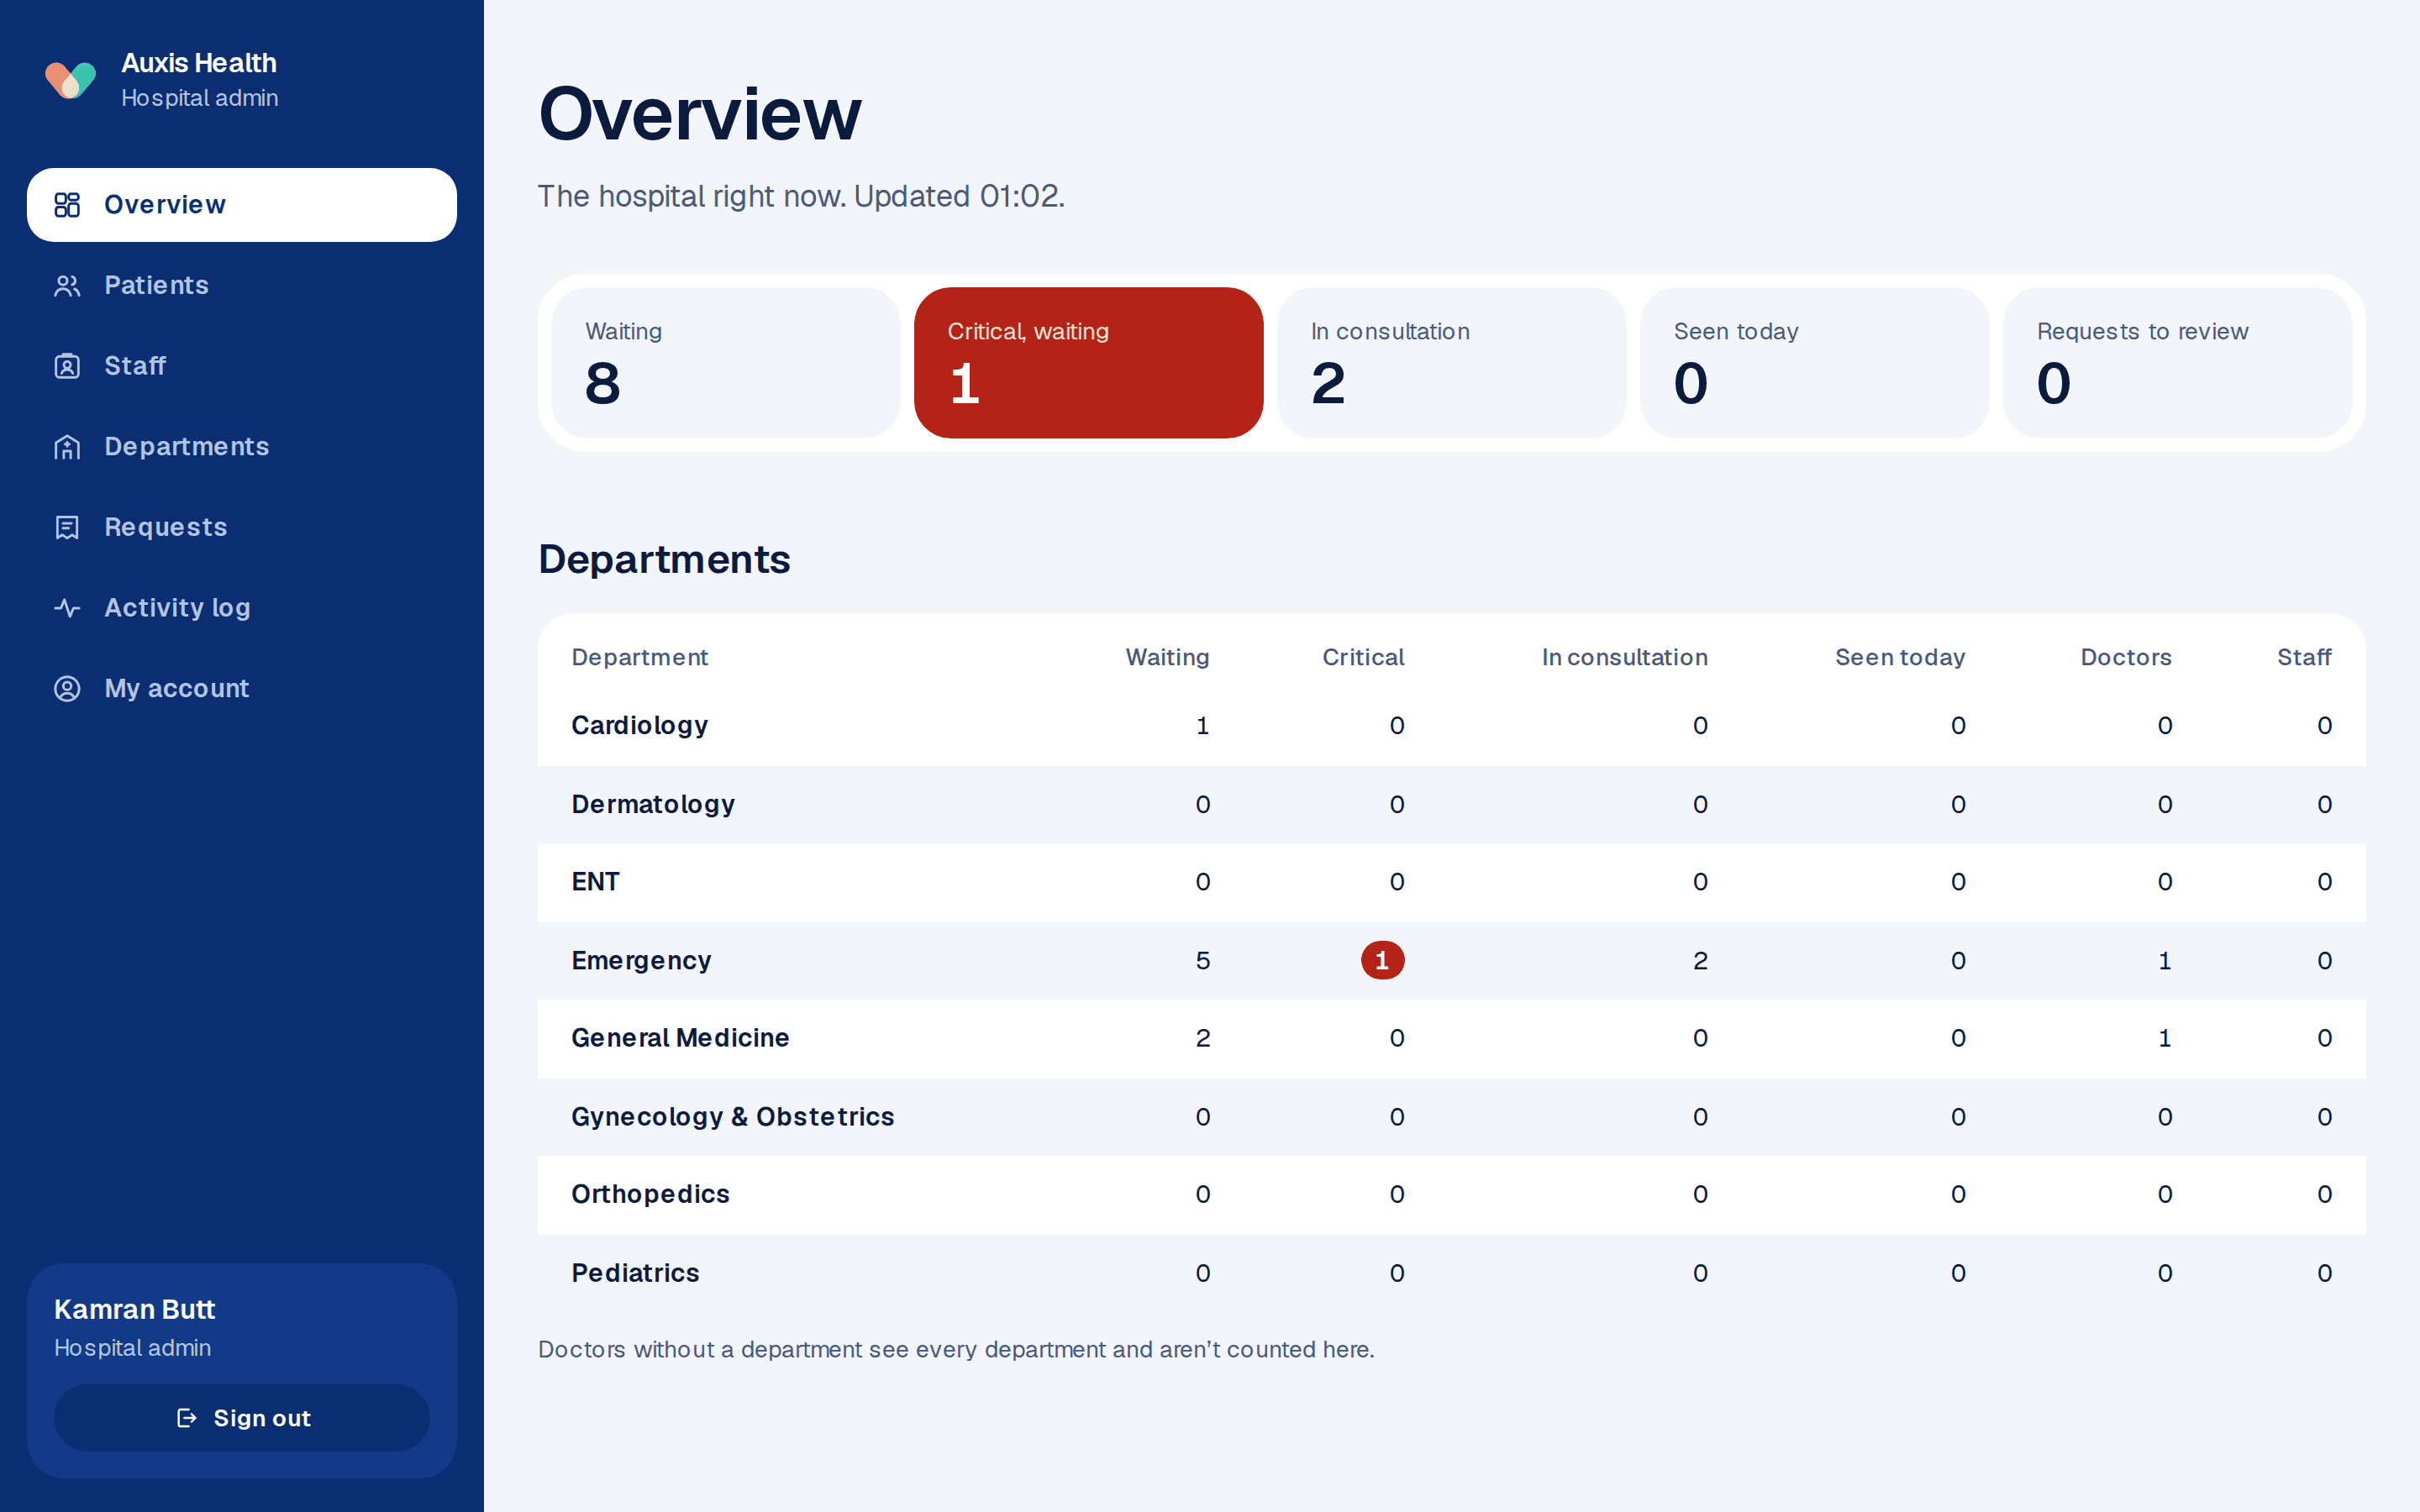Click Emergency doctors count 1

coord(2165,961)
